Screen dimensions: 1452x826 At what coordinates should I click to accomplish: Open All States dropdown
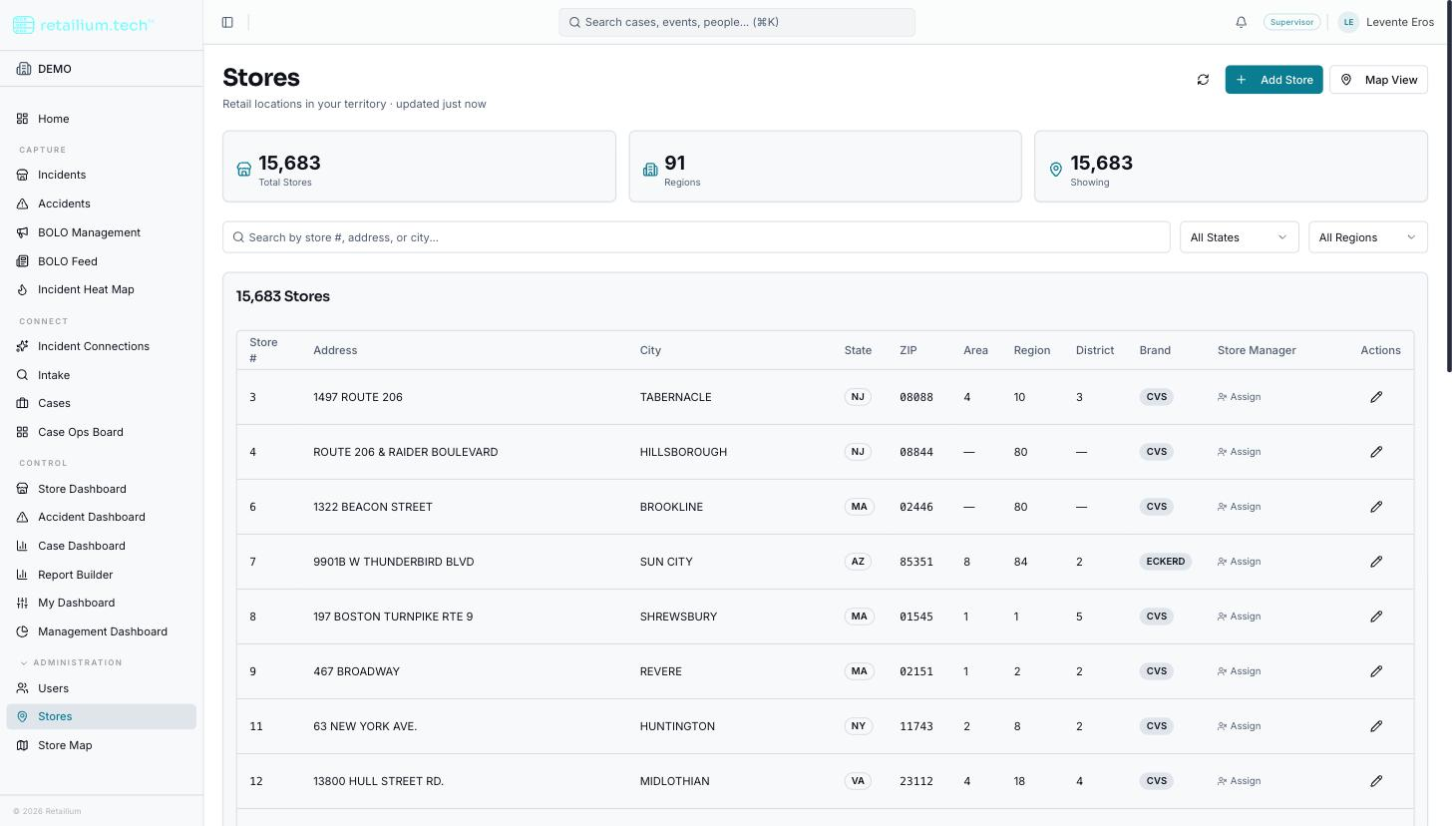[x=1239, y=237]
